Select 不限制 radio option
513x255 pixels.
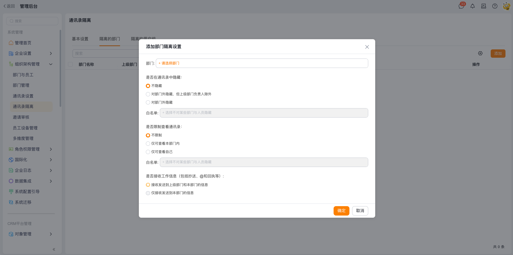click(148, 135)
